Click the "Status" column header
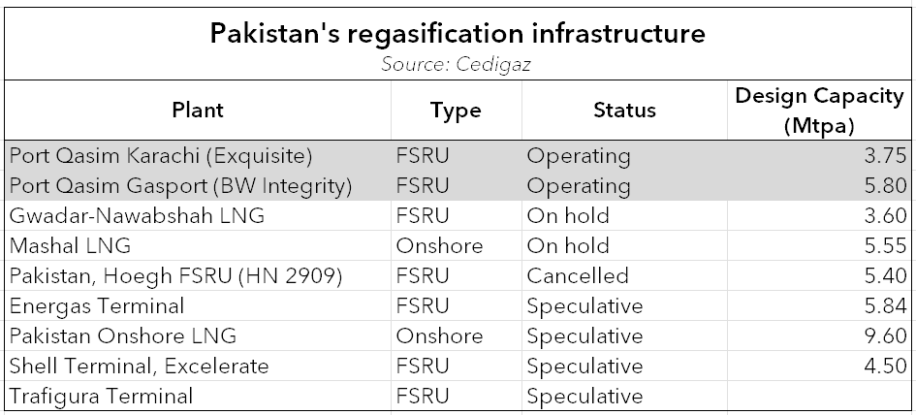This screenshot has width=916, height=415. [624, 111]
